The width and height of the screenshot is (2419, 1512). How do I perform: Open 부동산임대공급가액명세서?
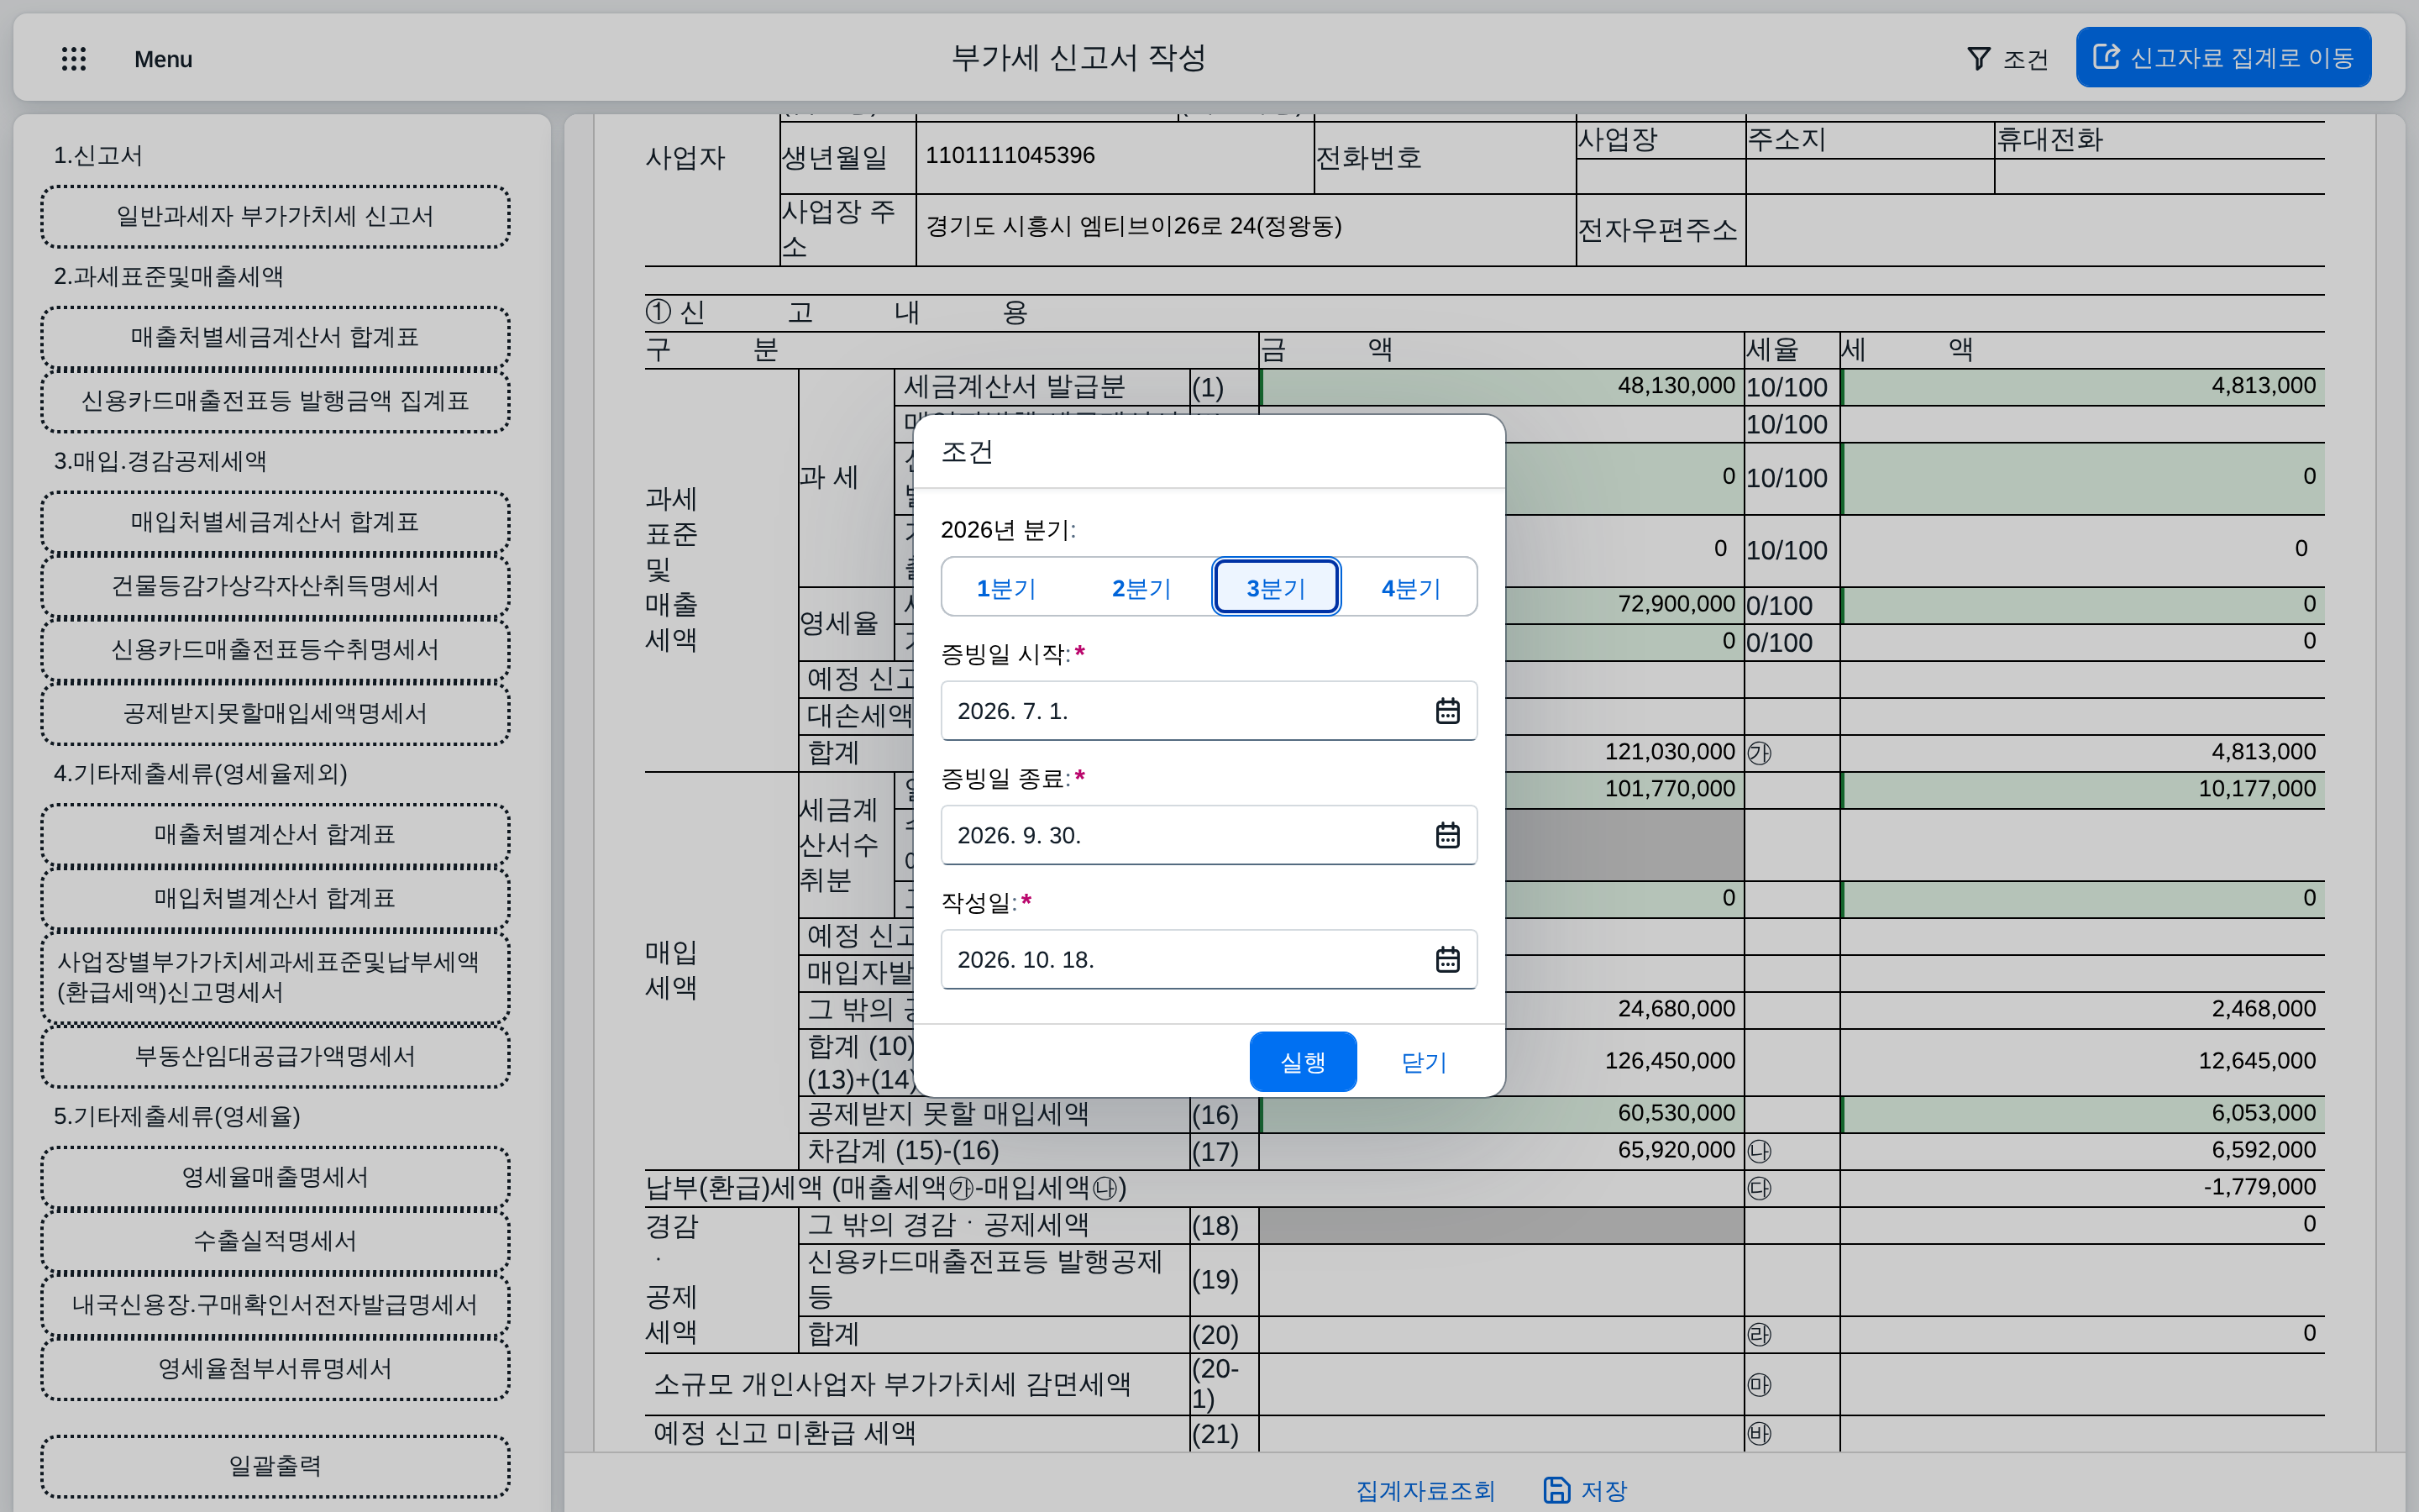pos(275,1057)
